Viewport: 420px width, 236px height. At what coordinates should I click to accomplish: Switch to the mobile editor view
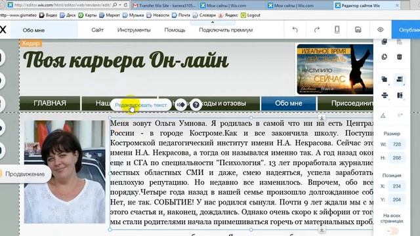[337, 29]
